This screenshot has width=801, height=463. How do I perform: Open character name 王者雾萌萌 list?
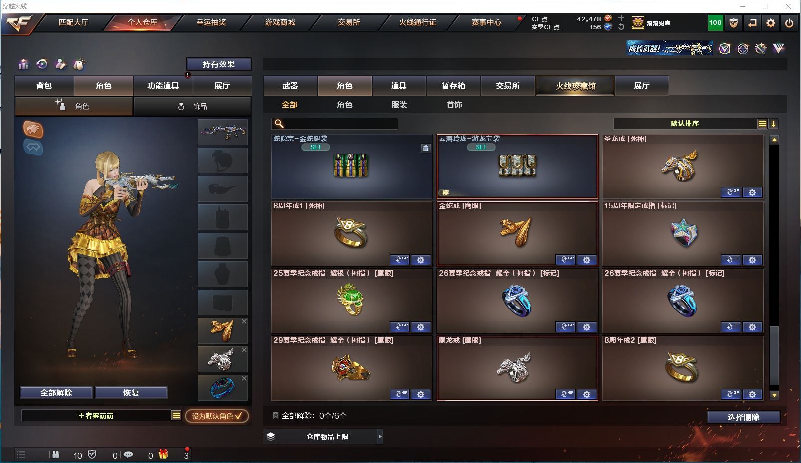coord(176,415)
